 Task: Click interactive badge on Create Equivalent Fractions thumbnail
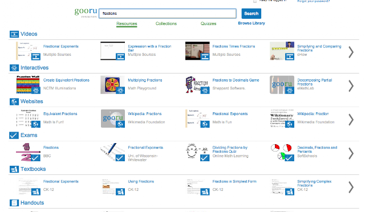(36, 90)
